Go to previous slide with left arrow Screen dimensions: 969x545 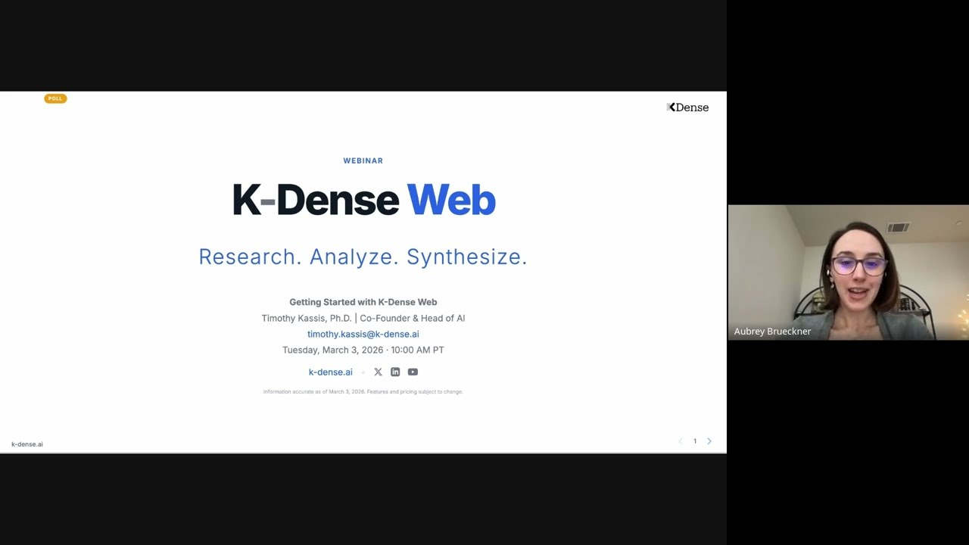(x=681, y=441)
